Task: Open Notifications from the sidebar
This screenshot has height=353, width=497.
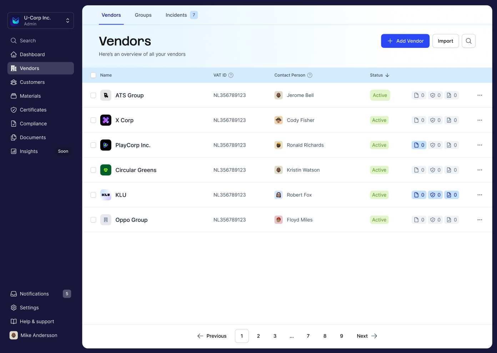Action: [34, 293]
